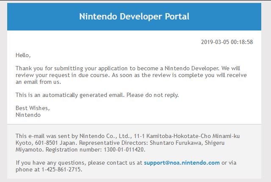Click the 'an email from us.' line
The image size is (271, 182).
tap(38, 82)
